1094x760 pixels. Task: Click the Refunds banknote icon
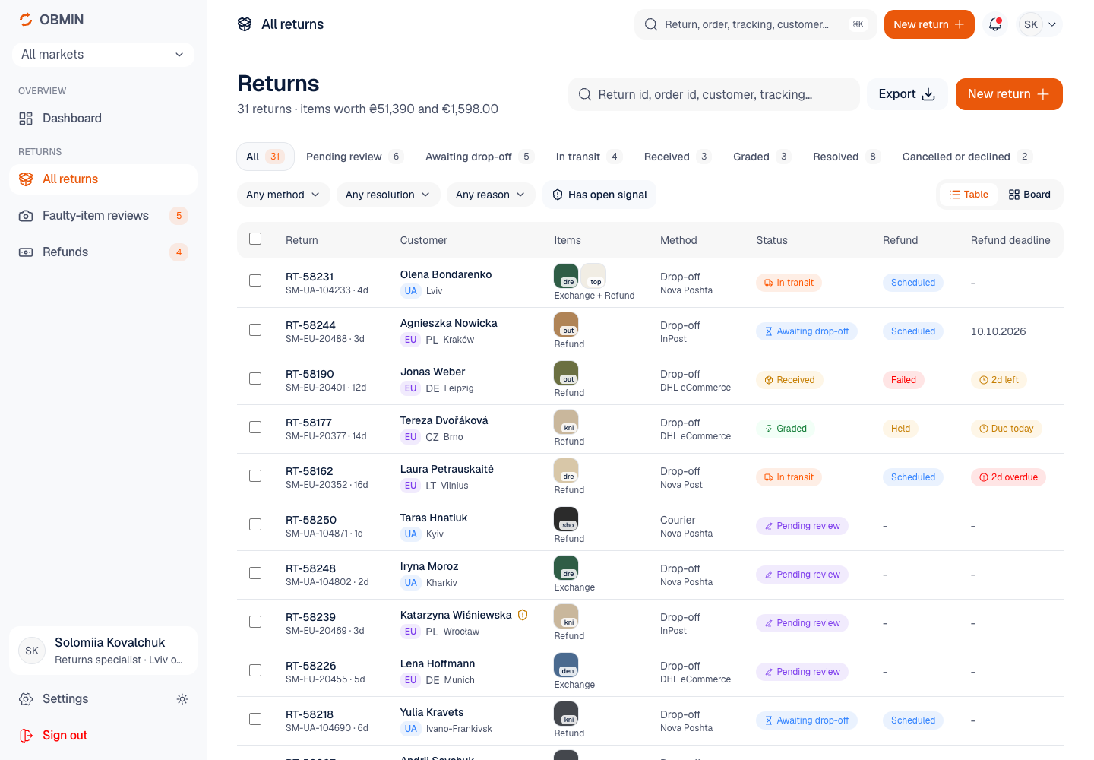(x=26, y=252)
